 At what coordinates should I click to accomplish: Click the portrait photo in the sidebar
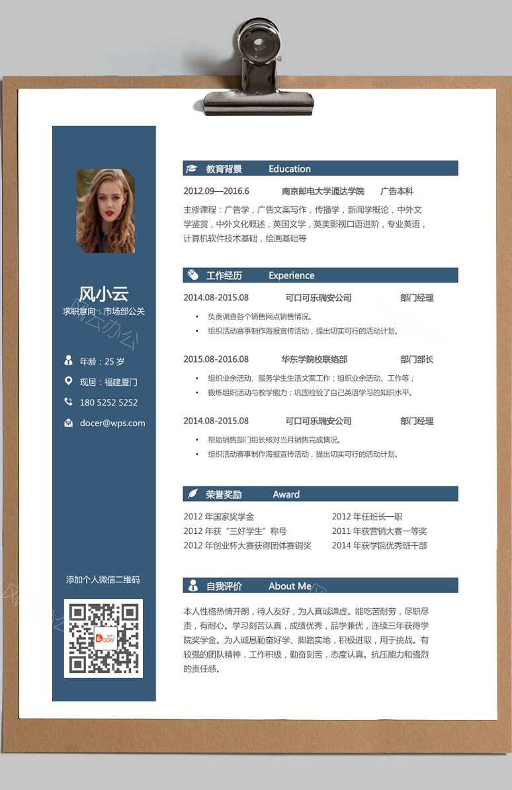[x=105, y=210]
